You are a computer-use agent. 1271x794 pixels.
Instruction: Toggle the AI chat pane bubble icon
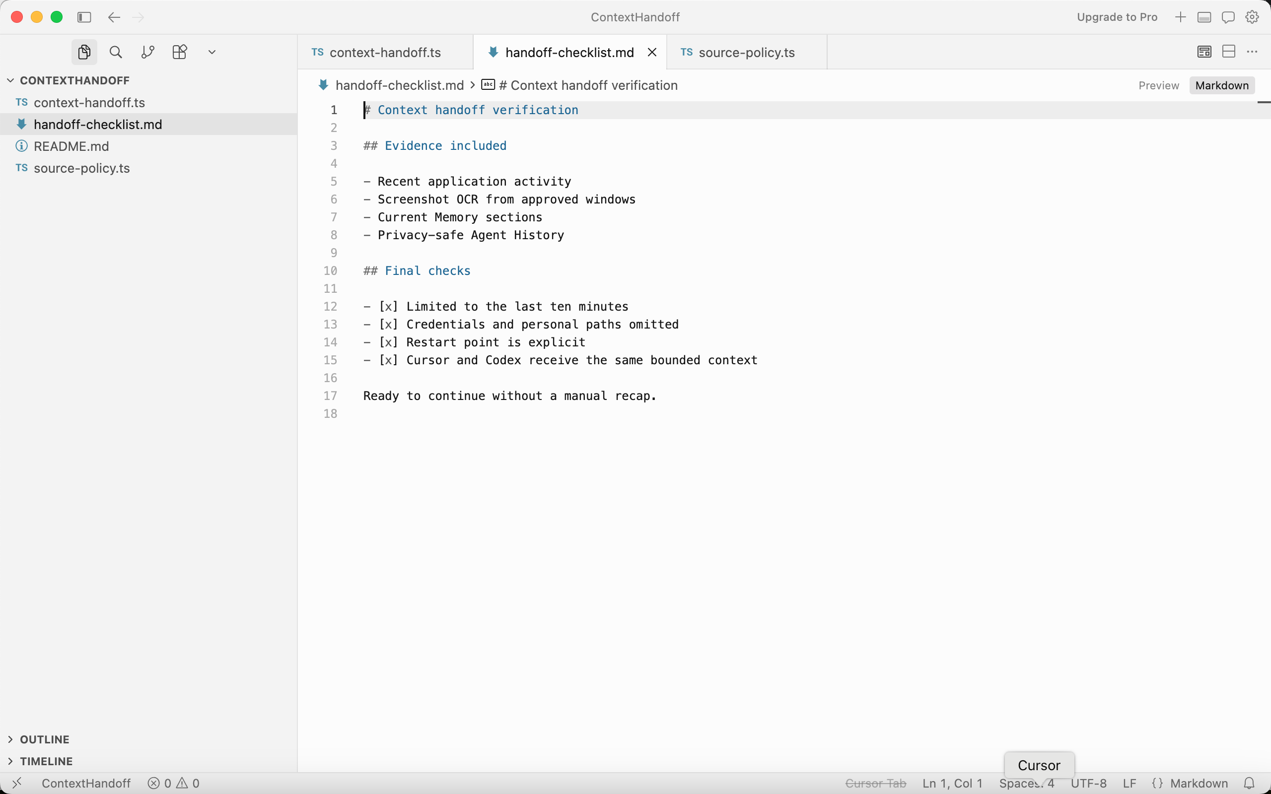pos(1228,17)
